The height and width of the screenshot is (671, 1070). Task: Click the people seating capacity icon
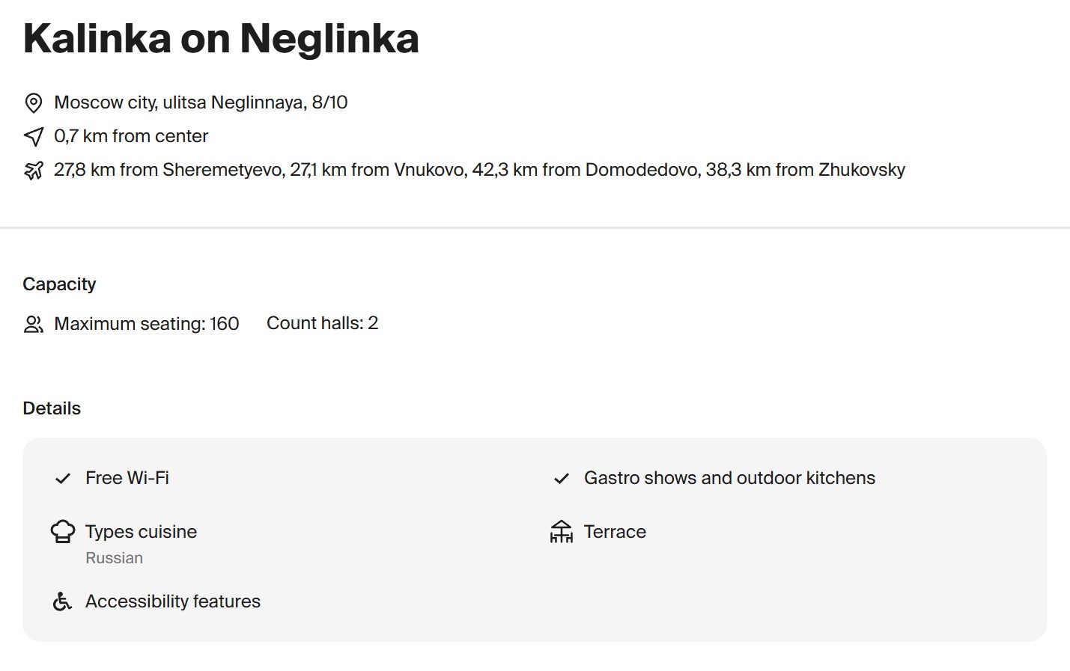pos(34,324)
